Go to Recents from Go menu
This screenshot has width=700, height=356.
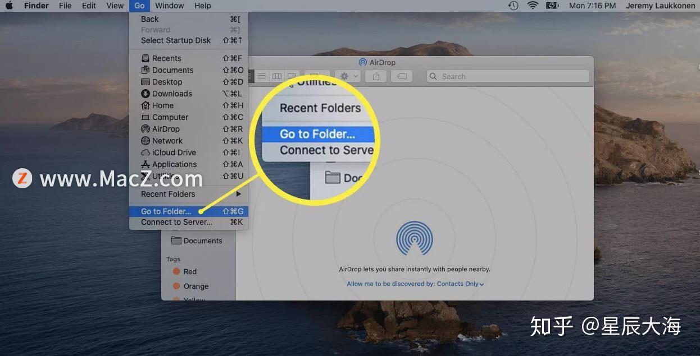click(x=189, y=58)
